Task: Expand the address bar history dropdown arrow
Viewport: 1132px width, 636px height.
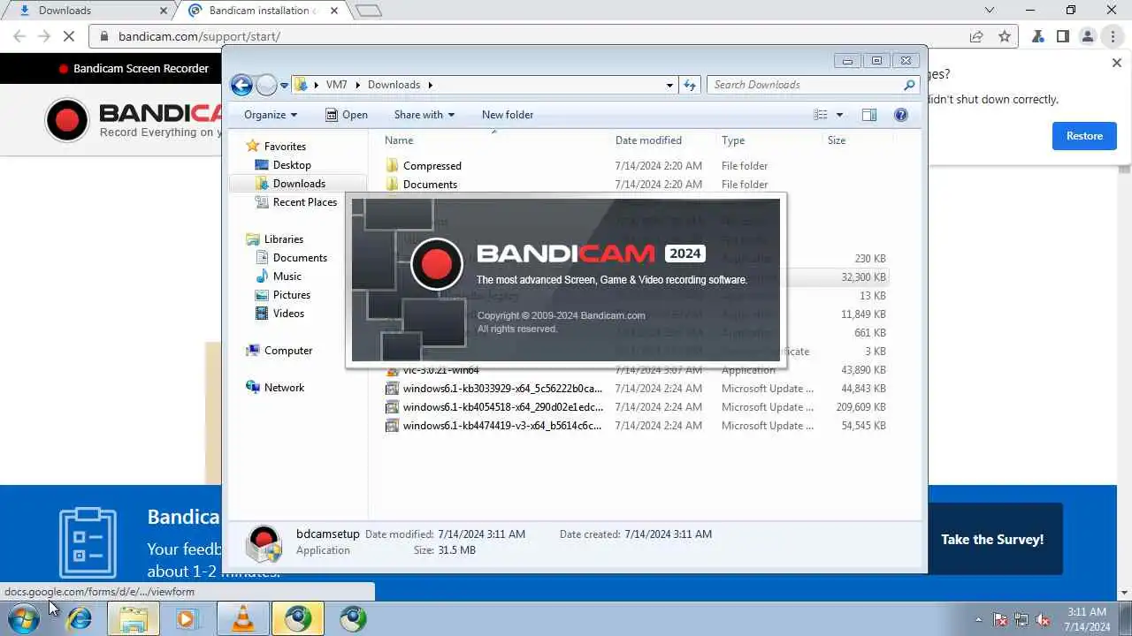Action: pyautogui.click(x=669, y=85)
